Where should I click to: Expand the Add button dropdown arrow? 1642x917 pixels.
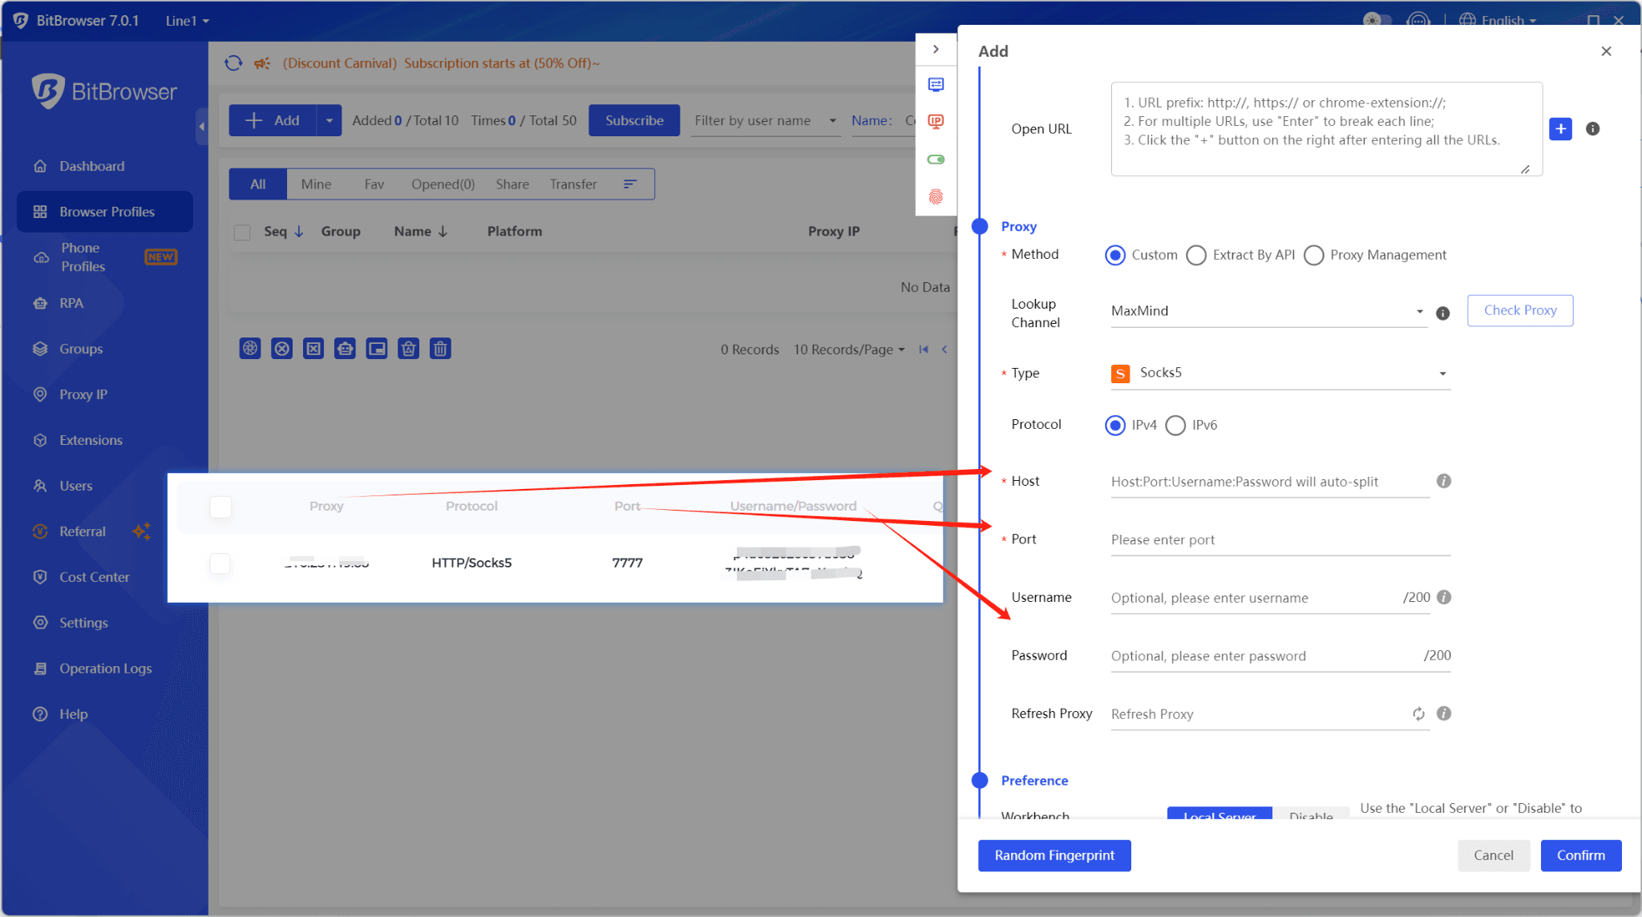329,120
